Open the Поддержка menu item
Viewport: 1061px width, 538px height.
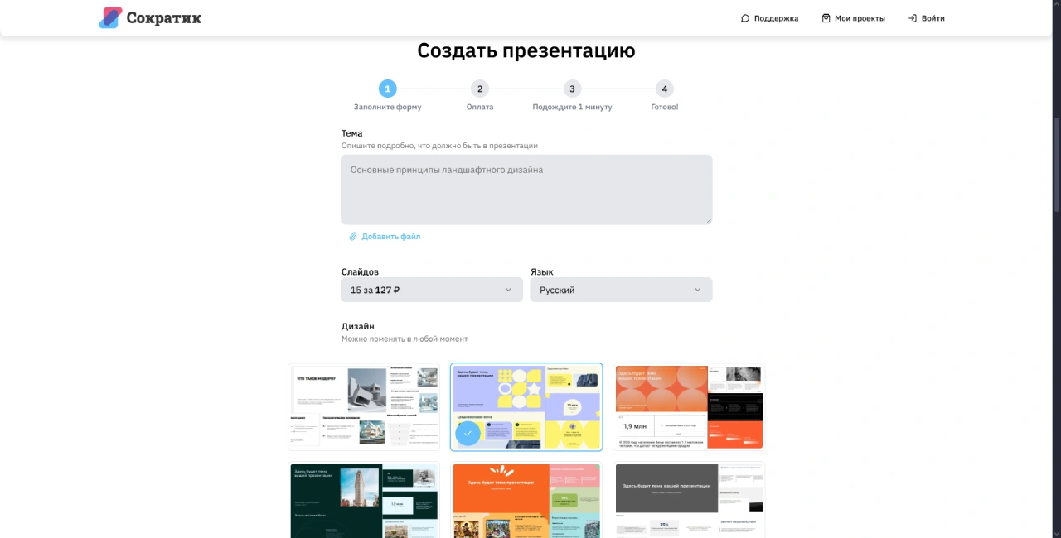[775, 17]
